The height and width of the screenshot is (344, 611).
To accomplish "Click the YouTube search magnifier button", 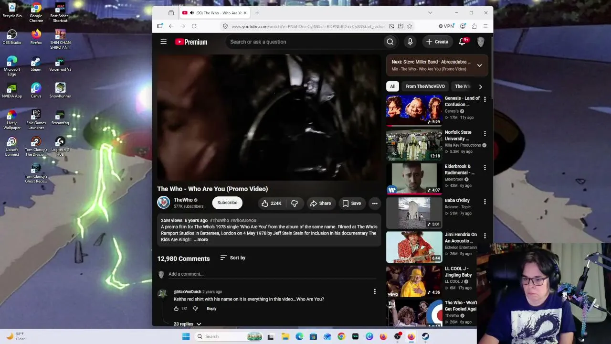I will (390, 42).
